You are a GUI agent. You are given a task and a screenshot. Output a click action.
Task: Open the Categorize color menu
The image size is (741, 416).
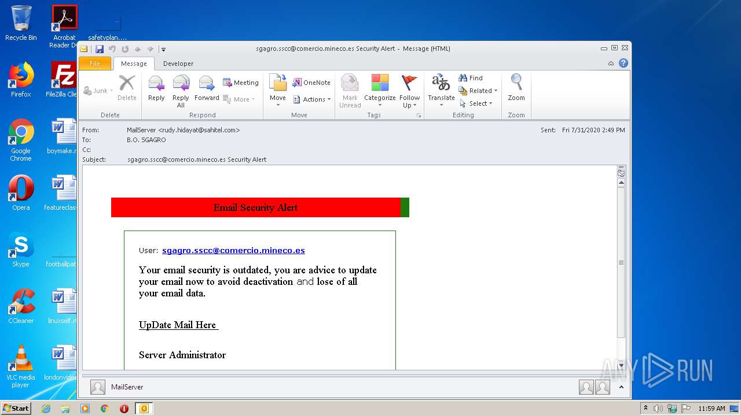tap(380, 91)
